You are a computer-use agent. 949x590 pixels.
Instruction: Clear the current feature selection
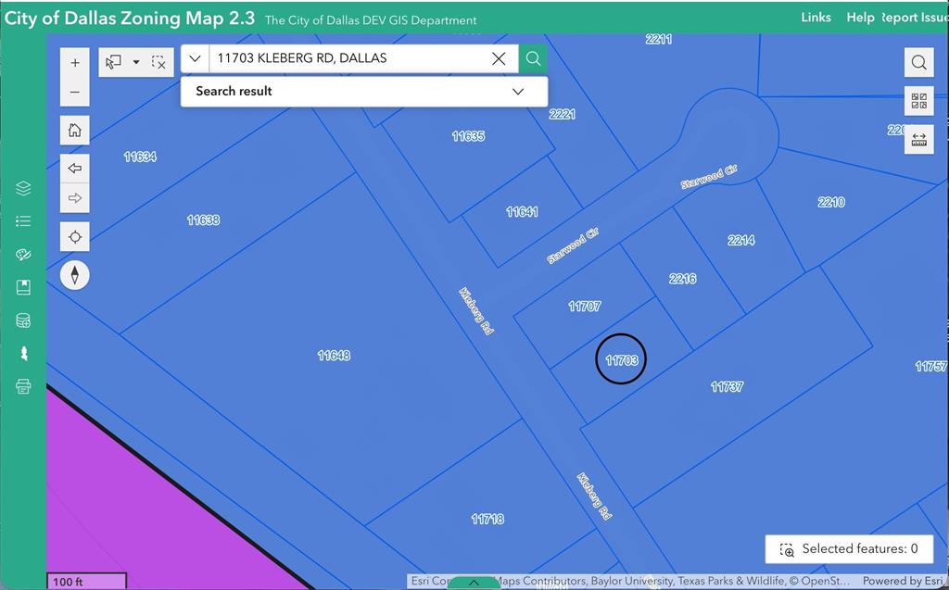click(x=158, y=62)
